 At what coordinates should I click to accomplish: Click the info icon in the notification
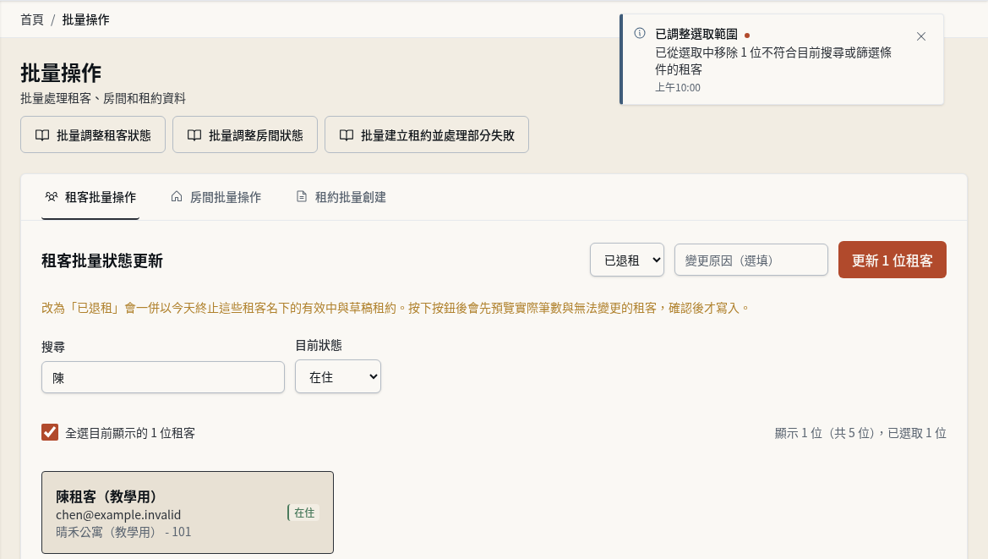click(x=640, y=33)
